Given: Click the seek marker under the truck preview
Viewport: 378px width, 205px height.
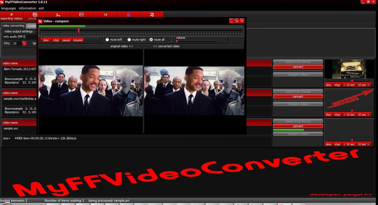Looking at the screenshot, I should [x=352, y=81].
